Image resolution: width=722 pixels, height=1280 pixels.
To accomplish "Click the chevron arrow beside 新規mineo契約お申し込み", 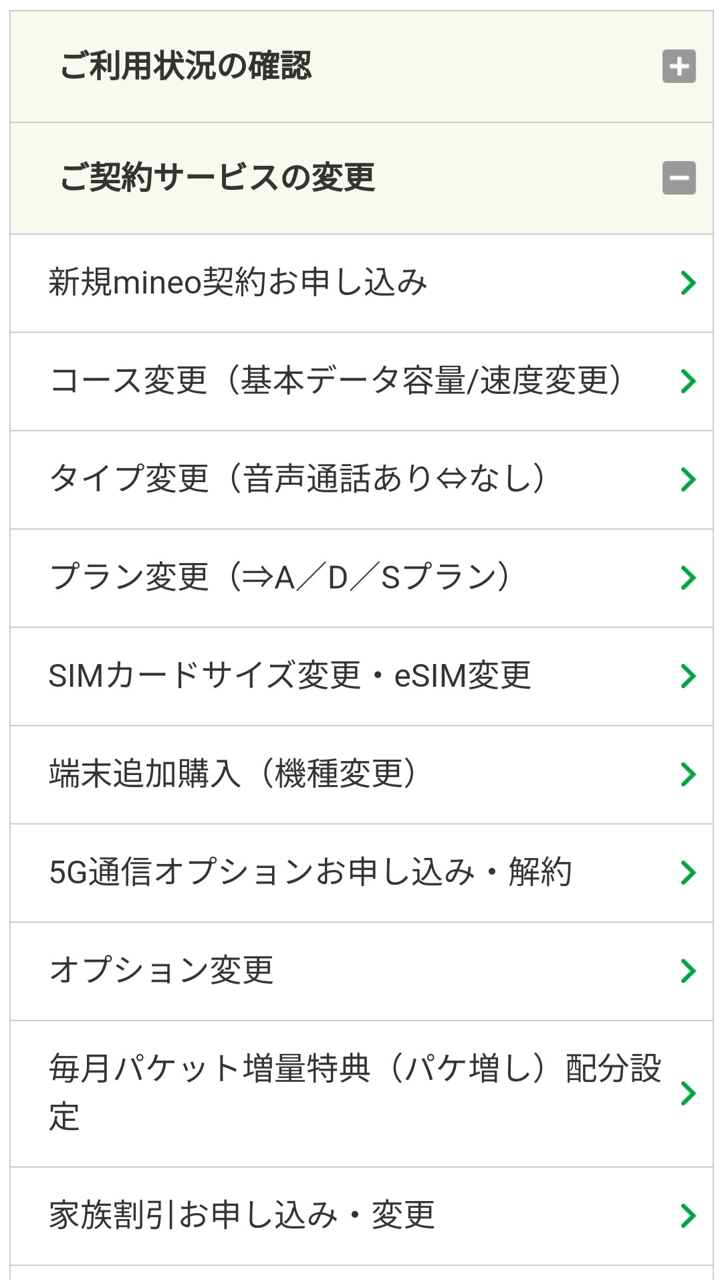I will click(x=688, y=283).
